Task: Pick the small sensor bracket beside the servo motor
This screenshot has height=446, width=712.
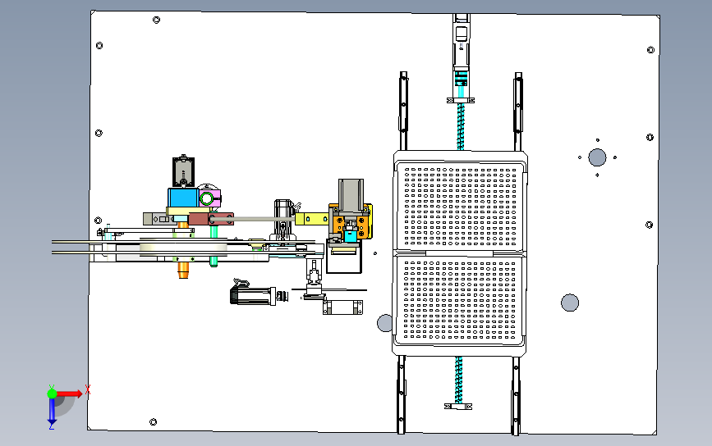Action: tap(342, 307)
